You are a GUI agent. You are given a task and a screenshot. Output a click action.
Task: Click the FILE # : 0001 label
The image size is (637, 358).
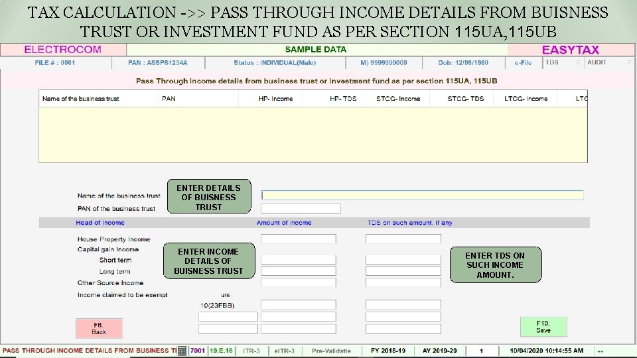[55, 62]
